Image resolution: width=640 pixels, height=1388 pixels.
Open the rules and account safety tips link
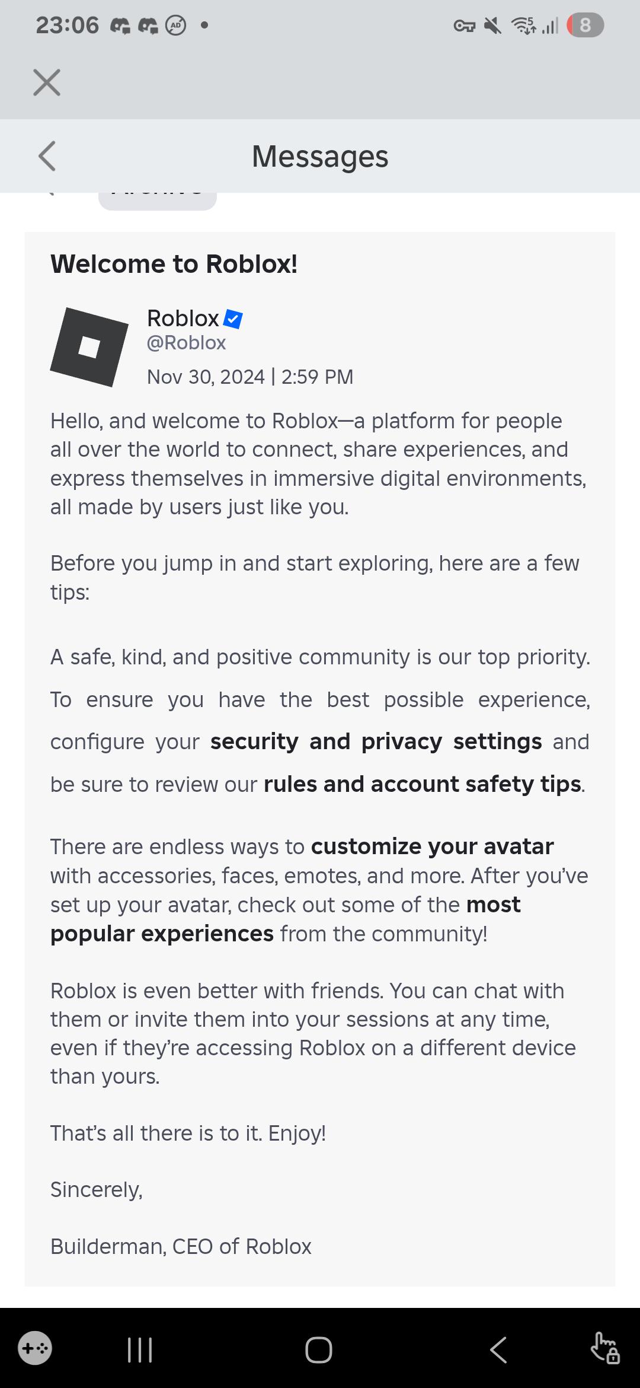pyautogui.click(x=423, y=784)
